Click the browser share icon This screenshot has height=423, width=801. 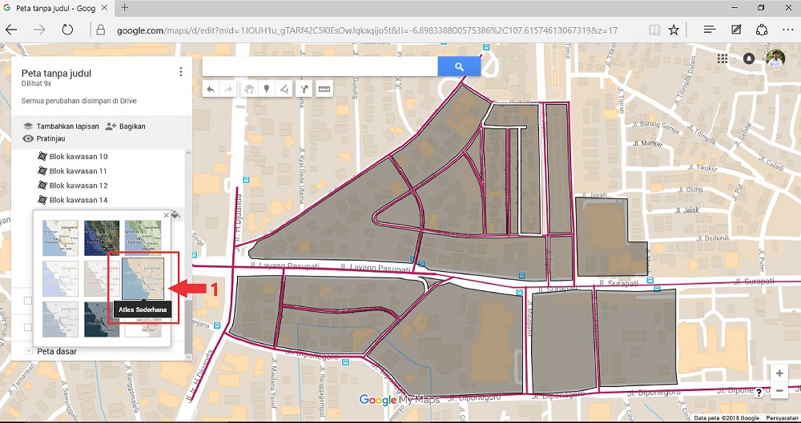tap(762, 30)
